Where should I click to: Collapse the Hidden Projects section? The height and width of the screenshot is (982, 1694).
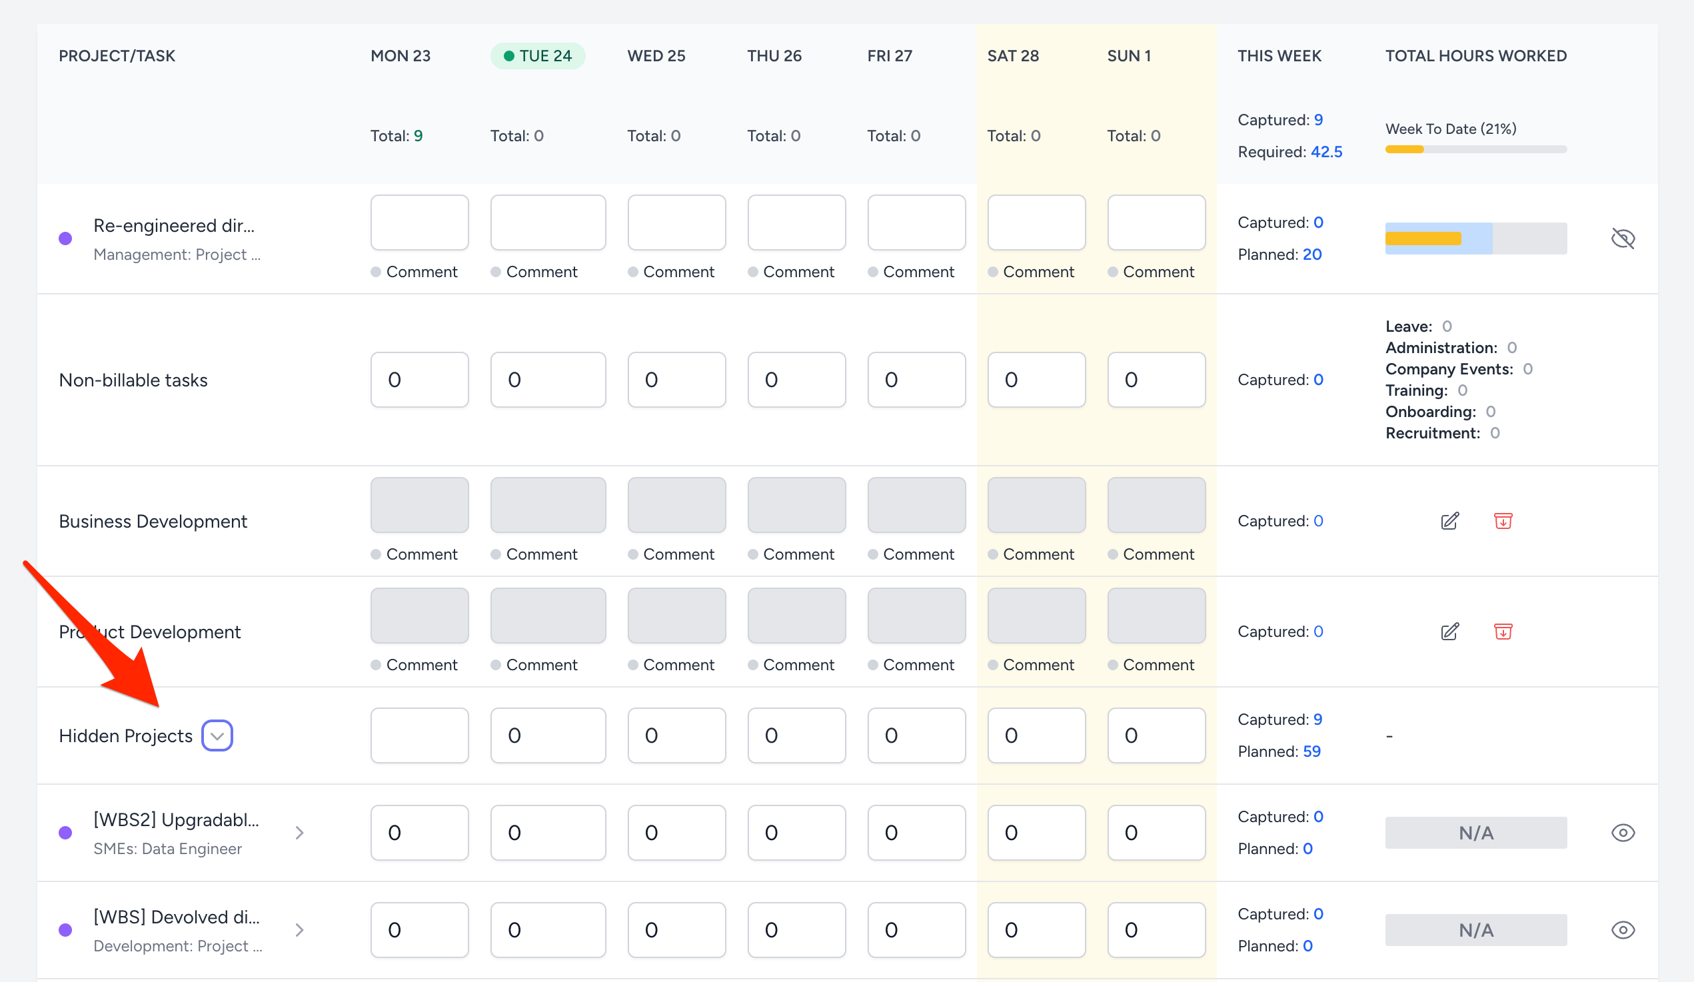point(217,736)
